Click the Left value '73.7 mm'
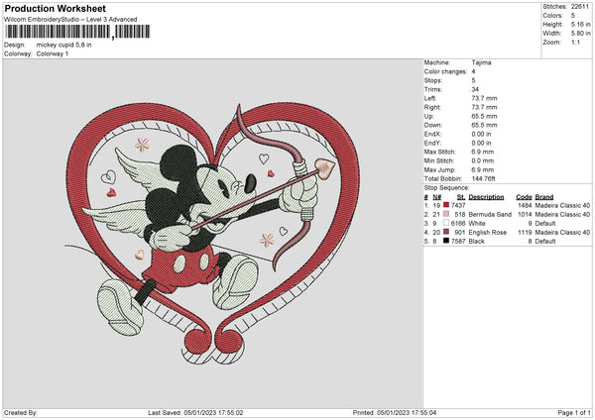 [x=484, y=98]
